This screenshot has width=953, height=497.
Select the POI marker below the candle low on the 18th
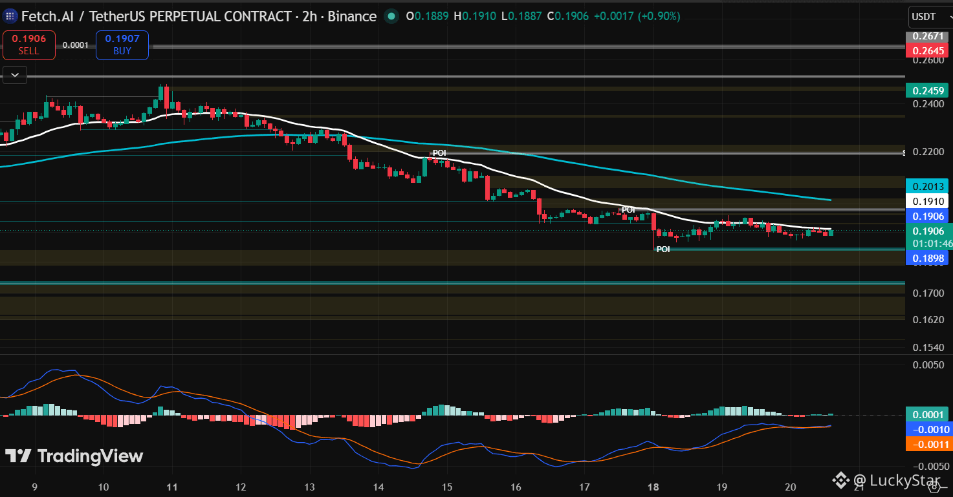click(663, 249)
